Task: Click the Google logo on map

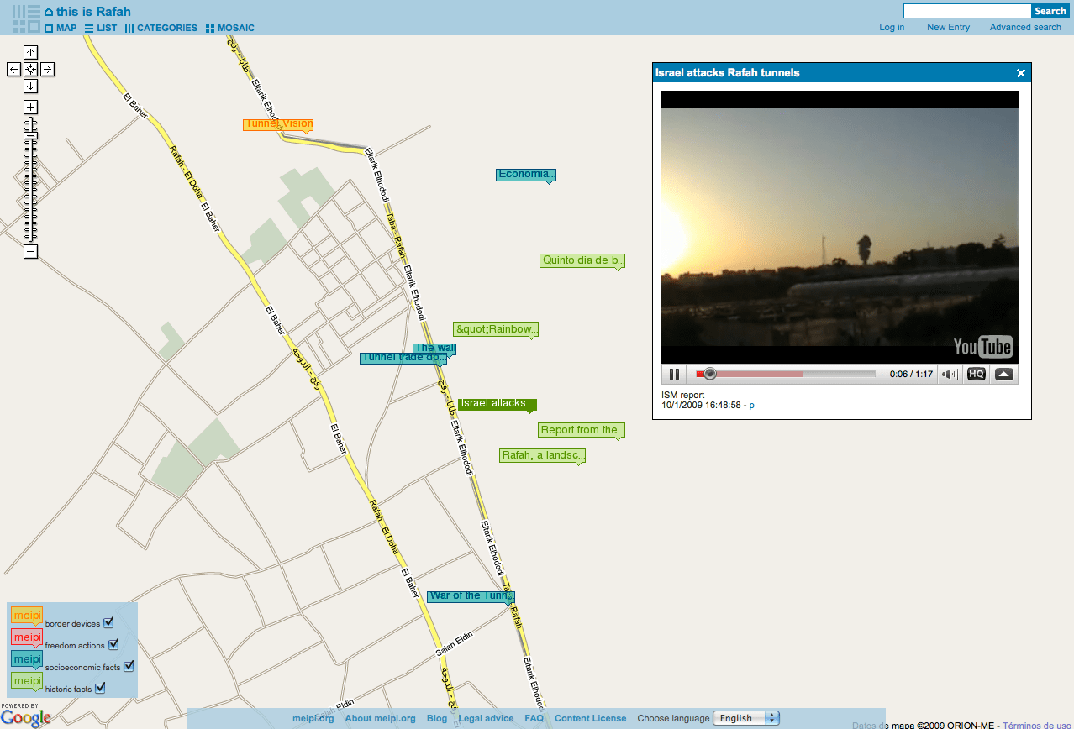Action: pyautogui.click(x=26, y=718)
